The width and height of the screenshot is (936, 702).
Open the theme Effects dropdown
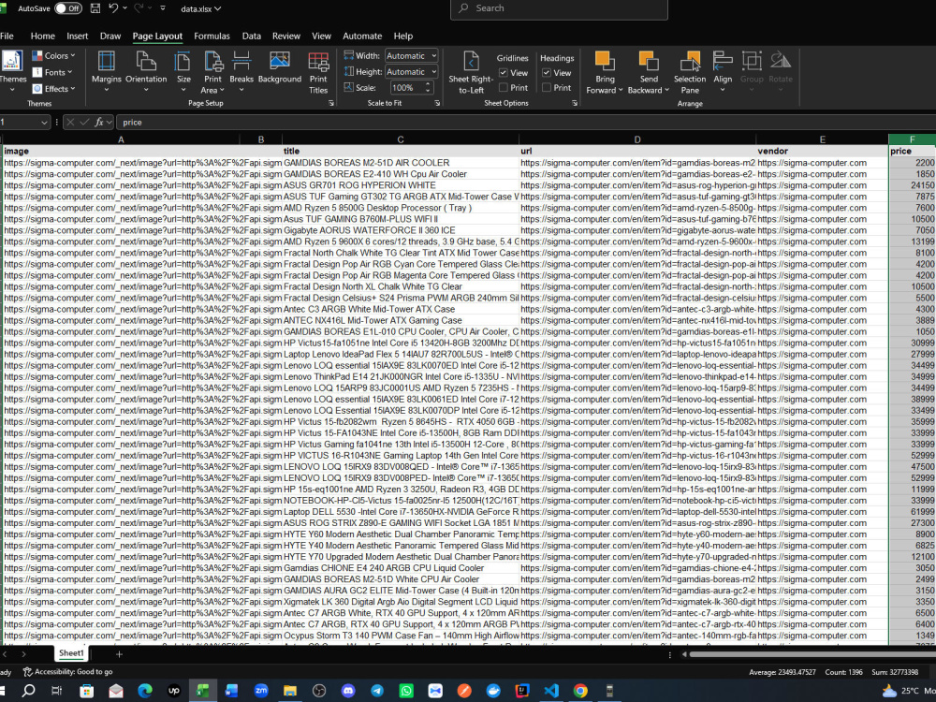(53, 89)
